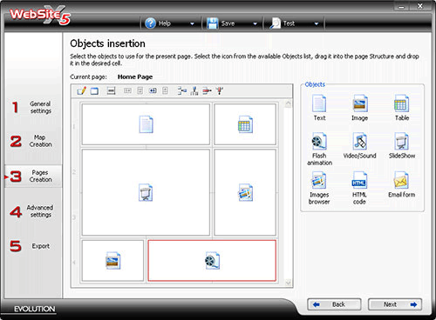Click the grayed horizontal cell expand icon

click(x=127, y=90)
